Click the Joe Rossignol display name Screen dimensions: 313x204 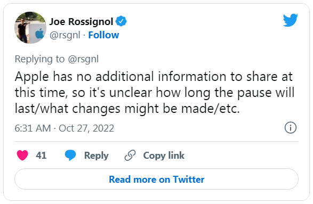[x=81, y=21]
